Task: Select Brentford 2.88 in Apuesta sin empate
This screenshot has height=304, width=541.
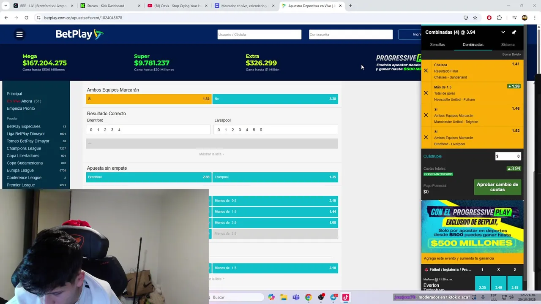Action: (x=149, y=177)
